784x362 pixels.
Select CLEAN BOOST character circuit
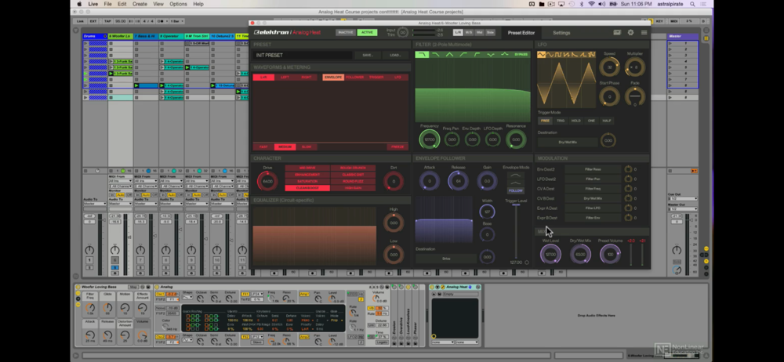coord(307,188)
